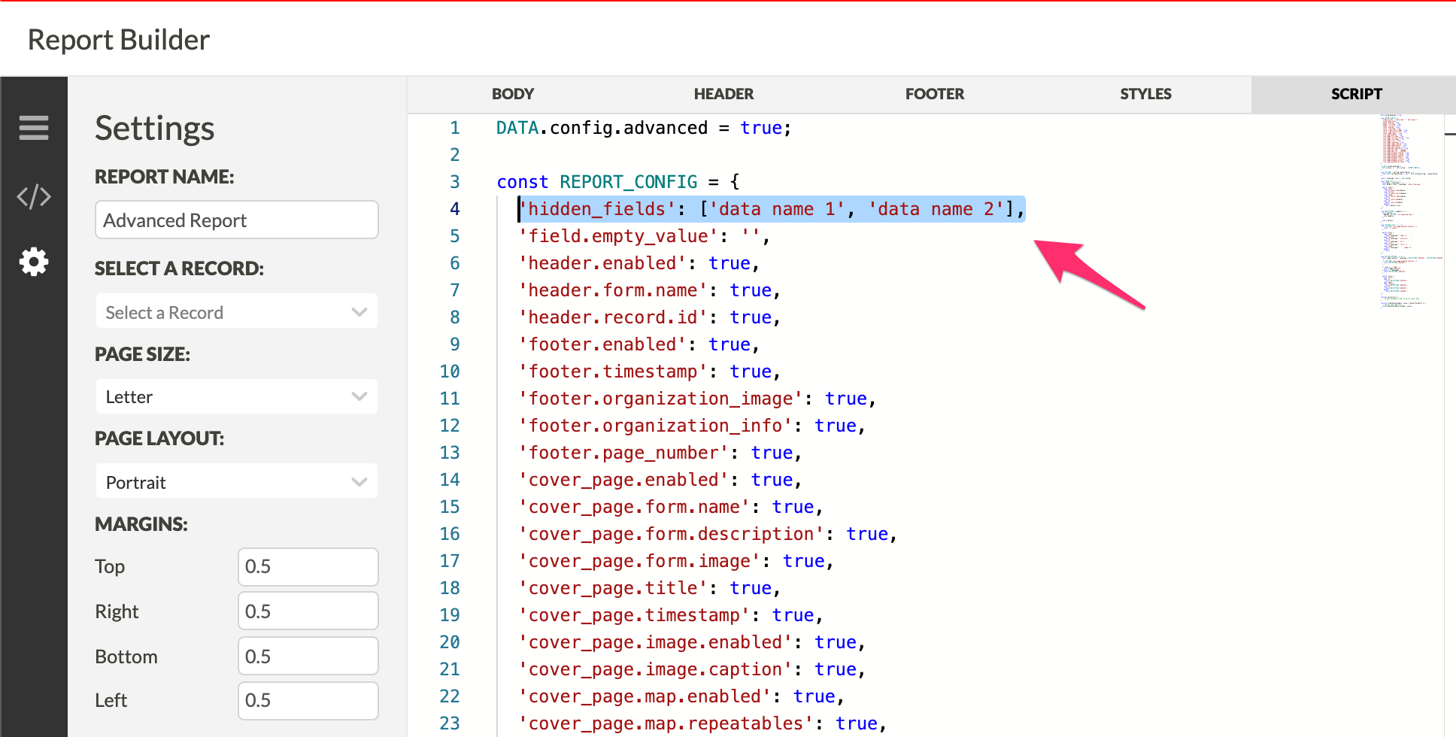Screen dimensions: 1456x737
Task: Click the Right margin field
Action: (x=308, y=611)
